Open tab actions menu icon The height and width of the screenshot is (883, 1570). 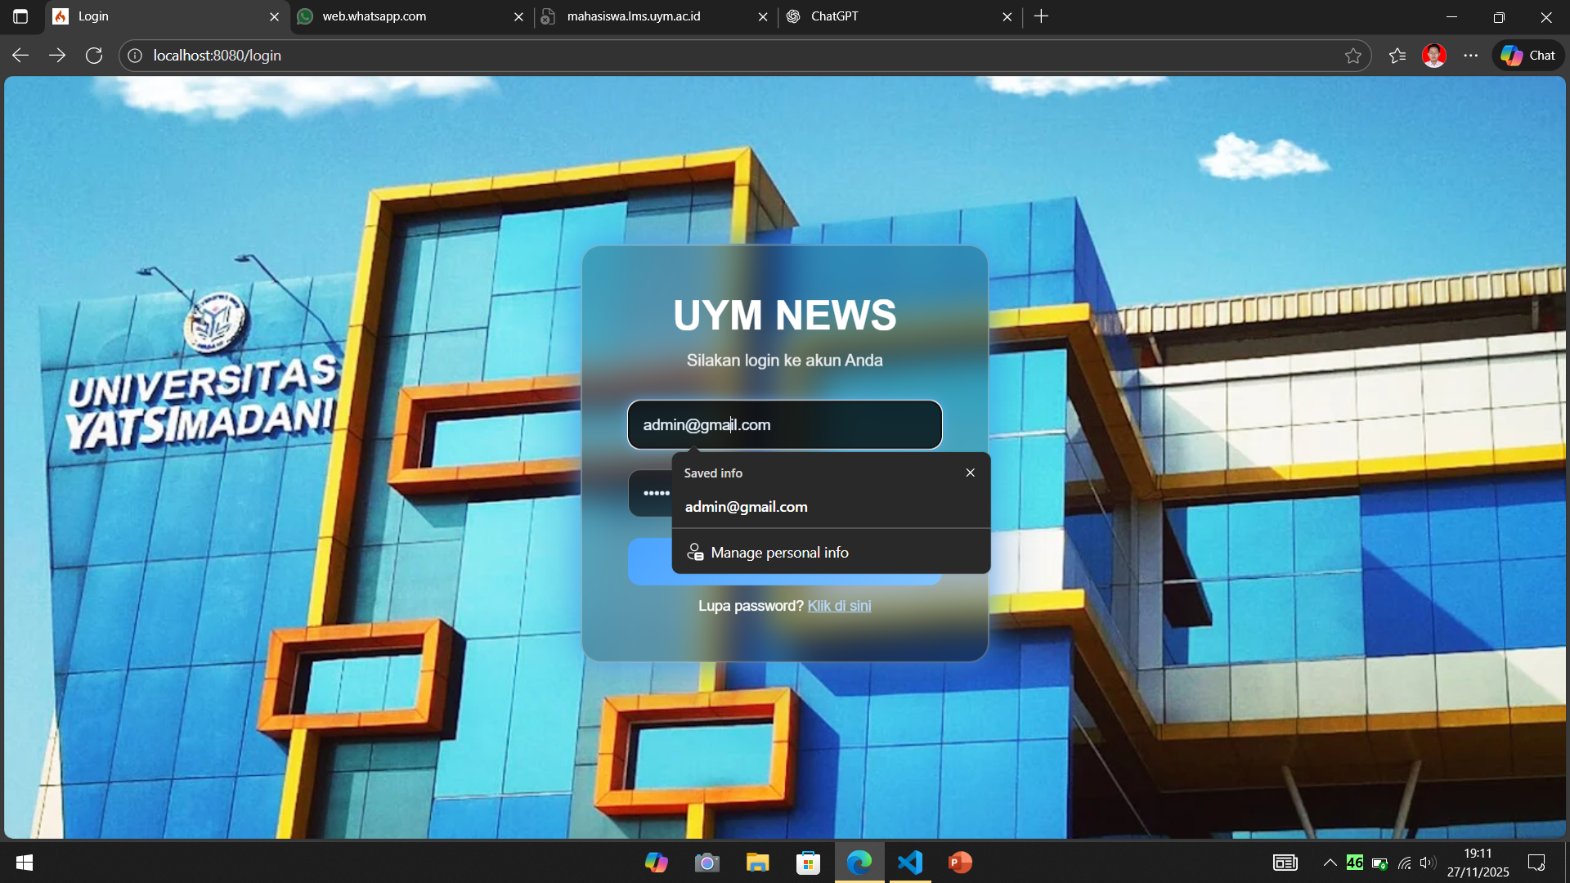click(x=20, y=16)
